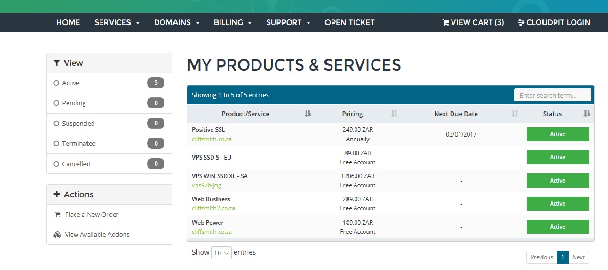Select the Cancelled filter radio

coord(56,164)
